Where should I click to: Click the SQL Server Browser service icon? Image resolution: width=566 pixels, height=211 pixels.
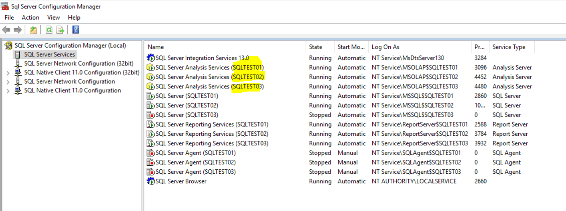[x=151, y=181]
